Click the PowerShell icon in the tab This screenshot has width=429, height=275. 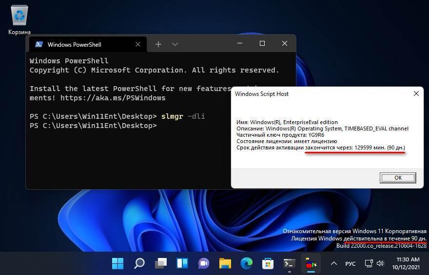click(x=39, y=44)
